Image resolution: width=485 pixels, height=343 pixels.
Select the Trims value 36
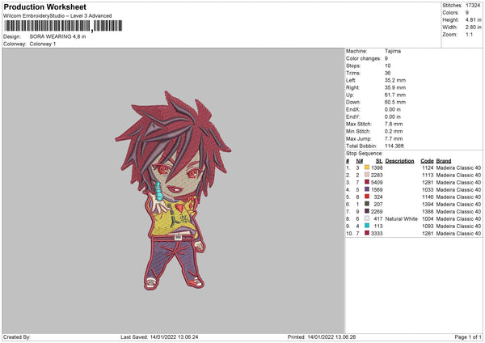pos(387,73)
